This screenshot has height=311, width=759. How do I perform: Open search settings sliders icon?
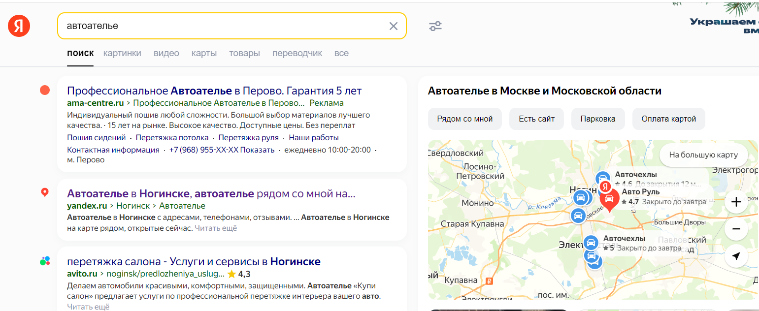[435, 26]
